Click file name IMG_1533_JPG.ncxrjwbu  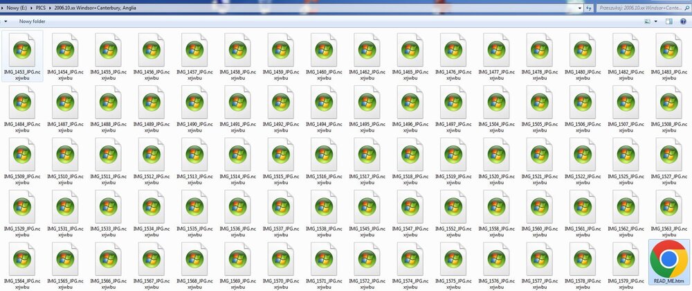108,231
